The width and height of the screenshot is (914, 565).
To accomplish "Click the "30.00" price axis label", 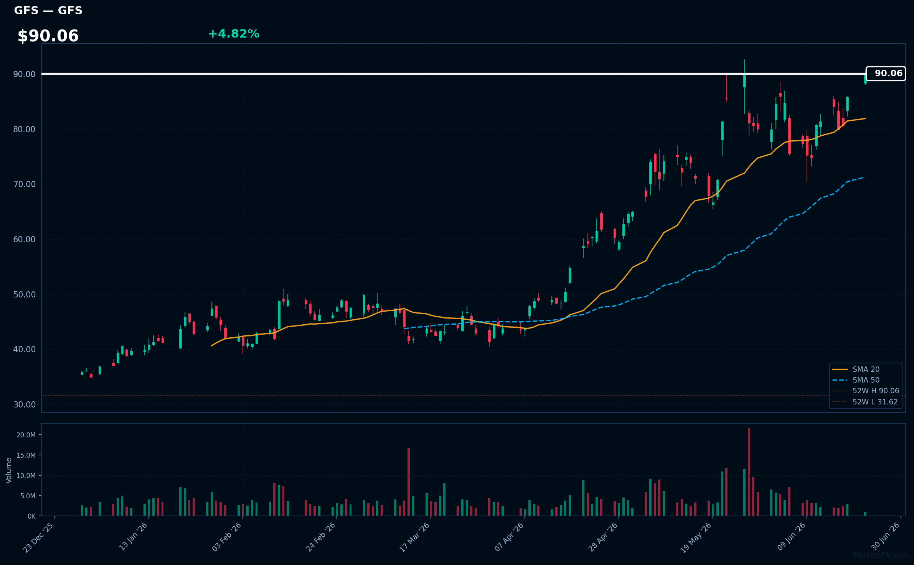I will click(x=24, y=404).
